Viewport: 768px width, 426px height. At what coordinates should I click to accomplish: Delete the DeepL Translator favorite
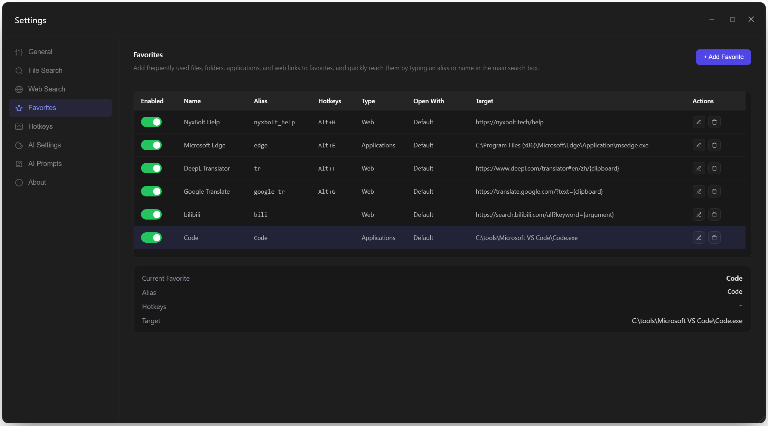pyautogui.click(x=714, y=168)
